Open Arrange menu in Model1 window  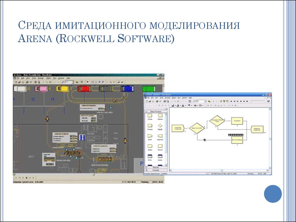pyautogui.click(x=167, y=98)
